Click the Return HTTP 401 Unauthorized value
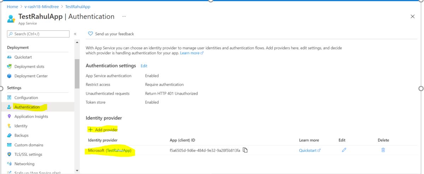Viewport: 424px width, 174px height. [x=171, y=94]
